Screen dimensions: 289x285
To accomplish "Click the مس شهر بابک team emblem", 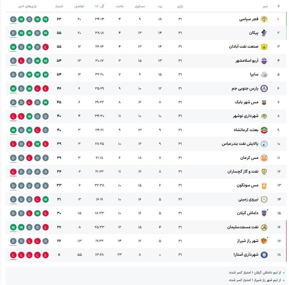I will click(264, 102).
